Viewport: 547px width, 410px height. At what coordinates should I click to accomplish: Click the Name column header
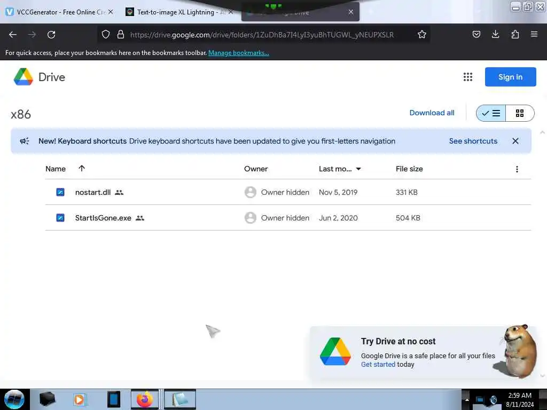[56, 169]
